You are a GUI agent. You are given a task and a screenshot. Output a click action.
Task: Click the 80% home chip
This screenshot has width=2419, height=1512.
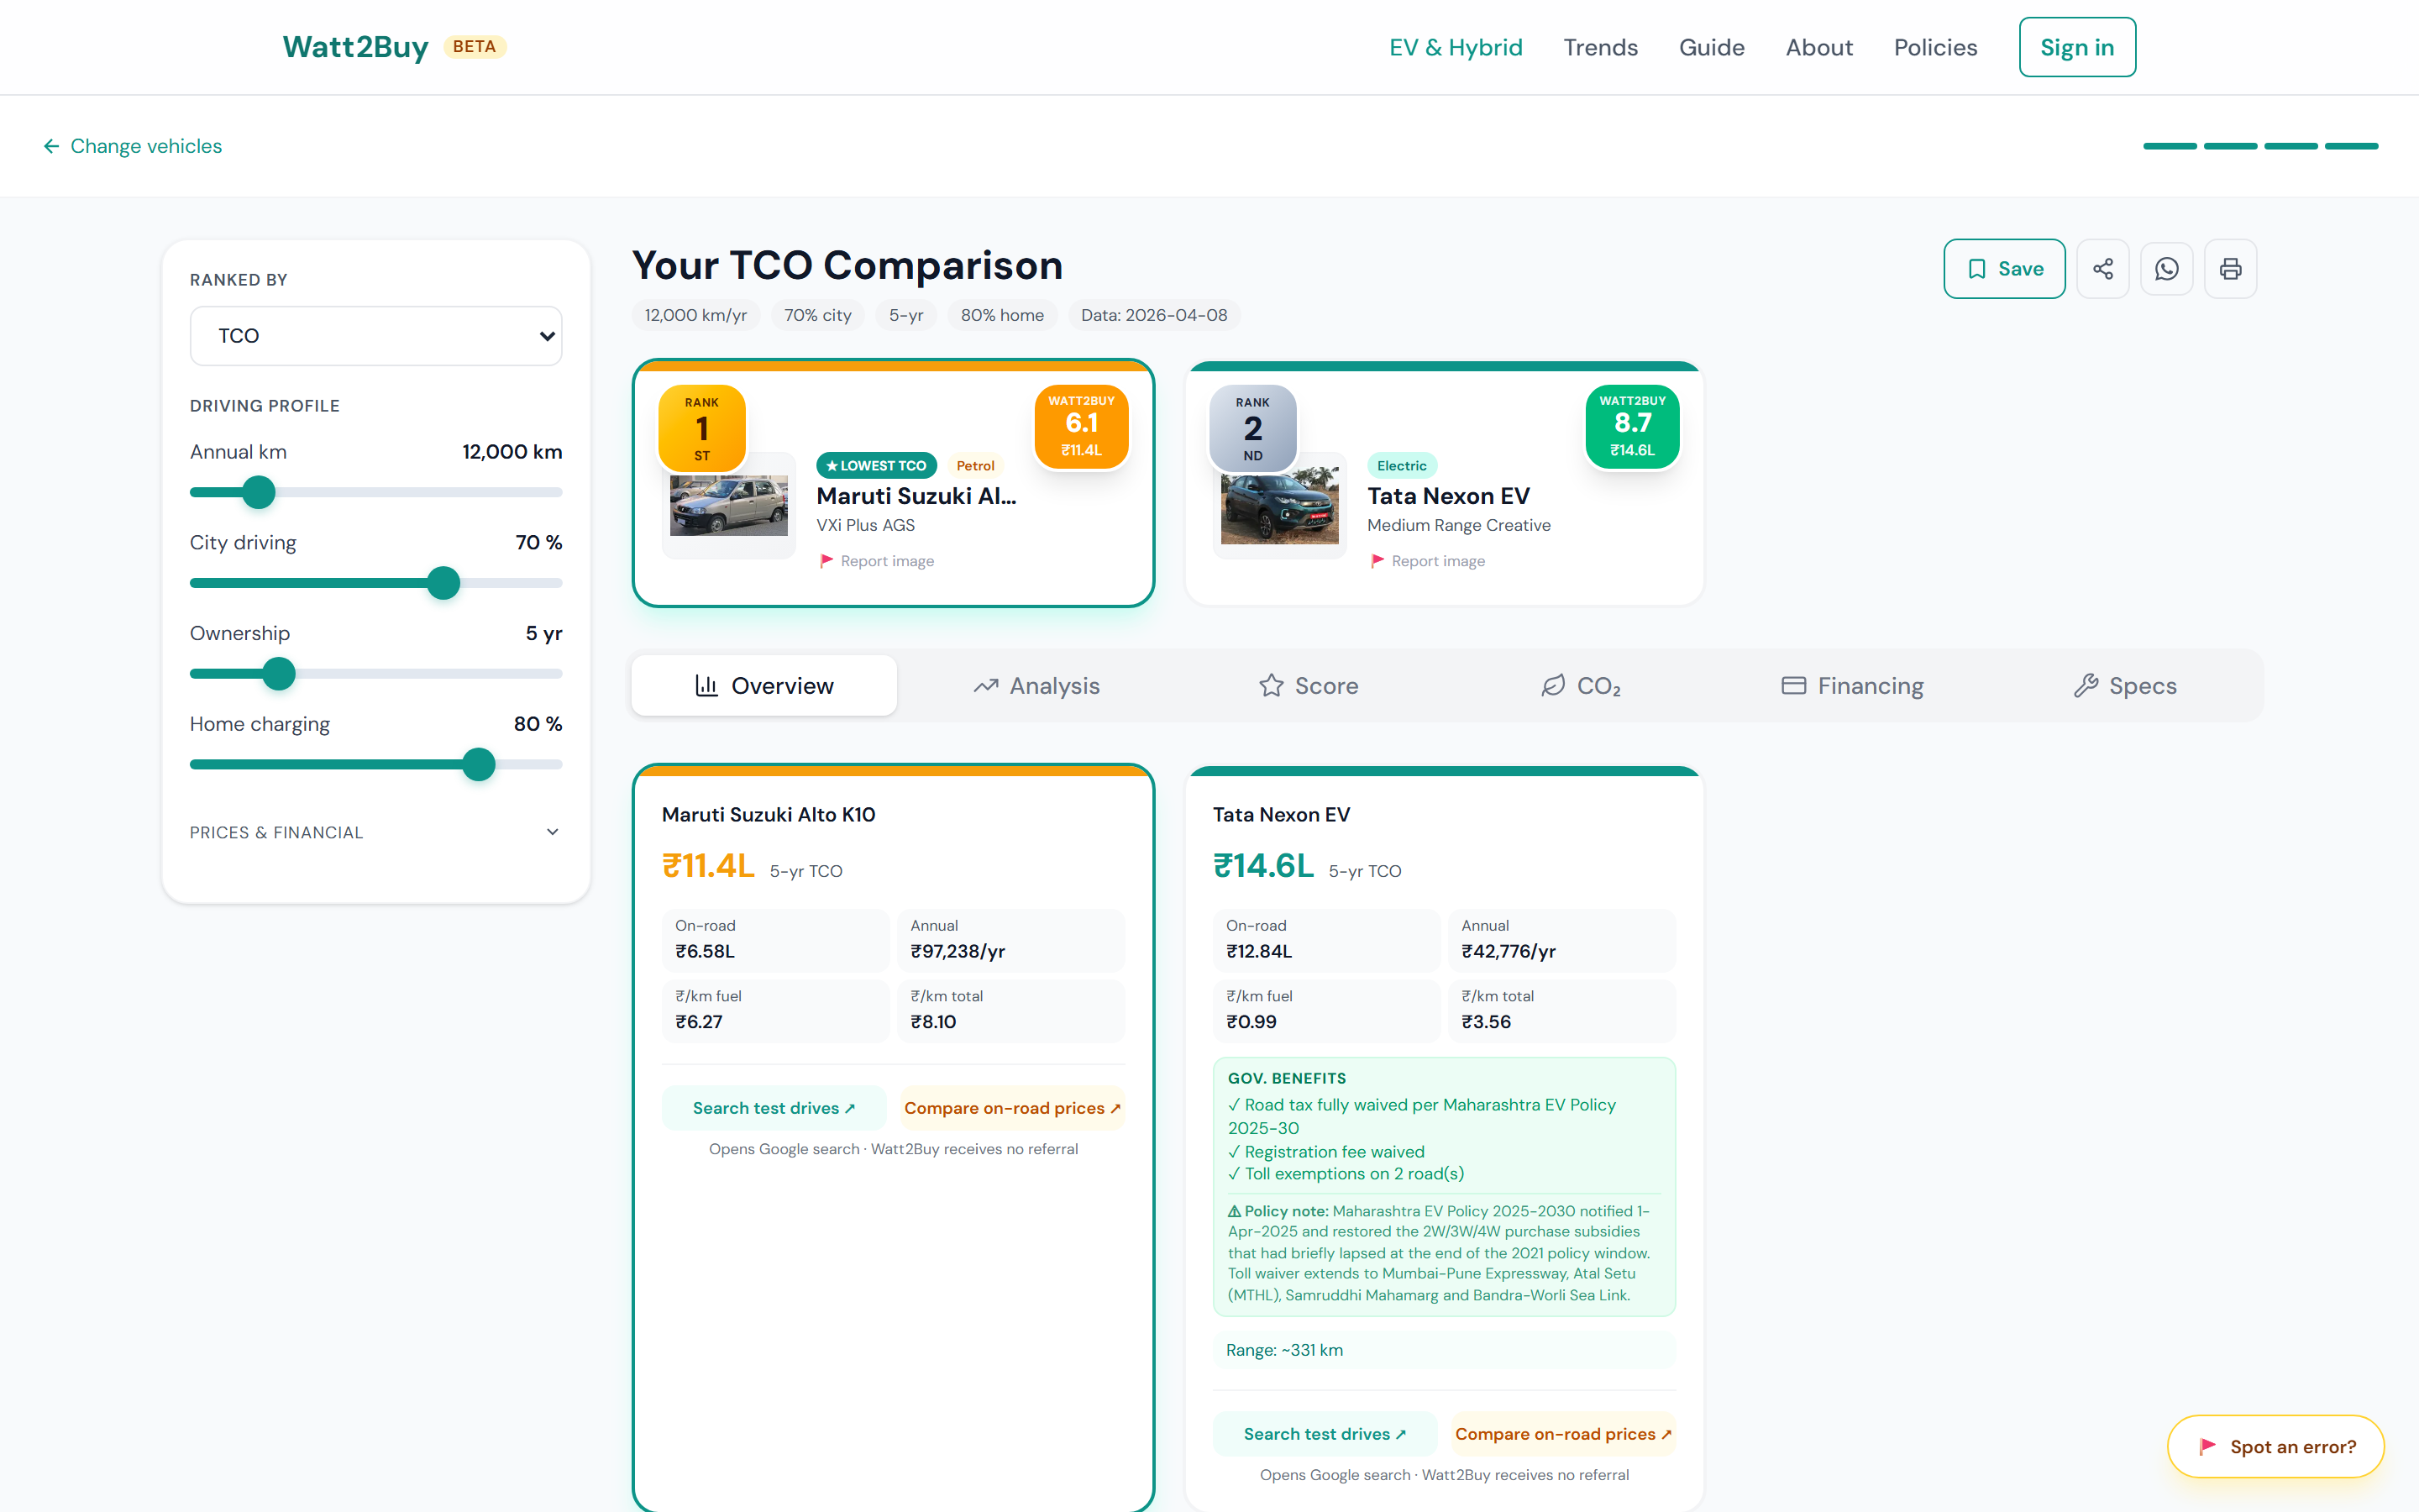point(1001,315)
